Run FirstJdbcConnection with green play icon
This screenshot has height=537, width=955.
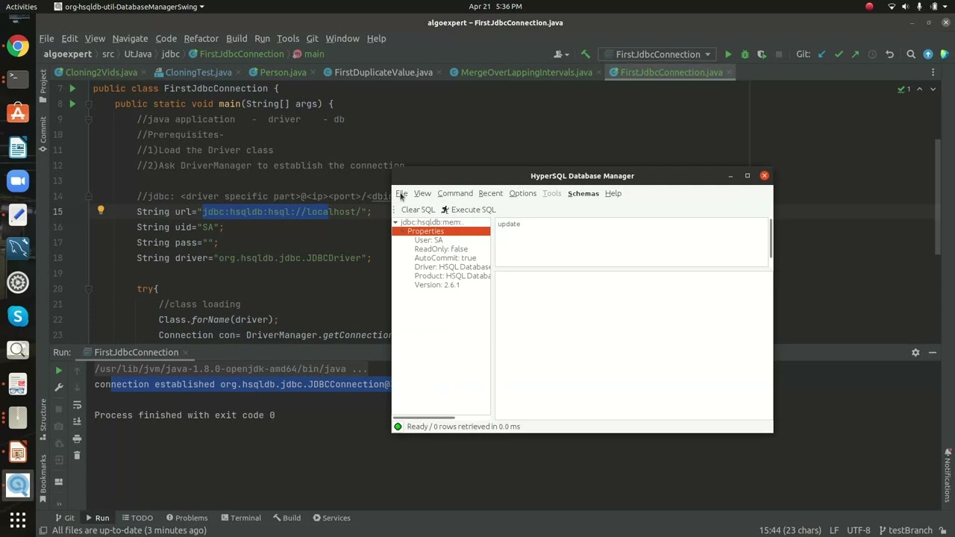pyautogui.click(x=728, y=54)
